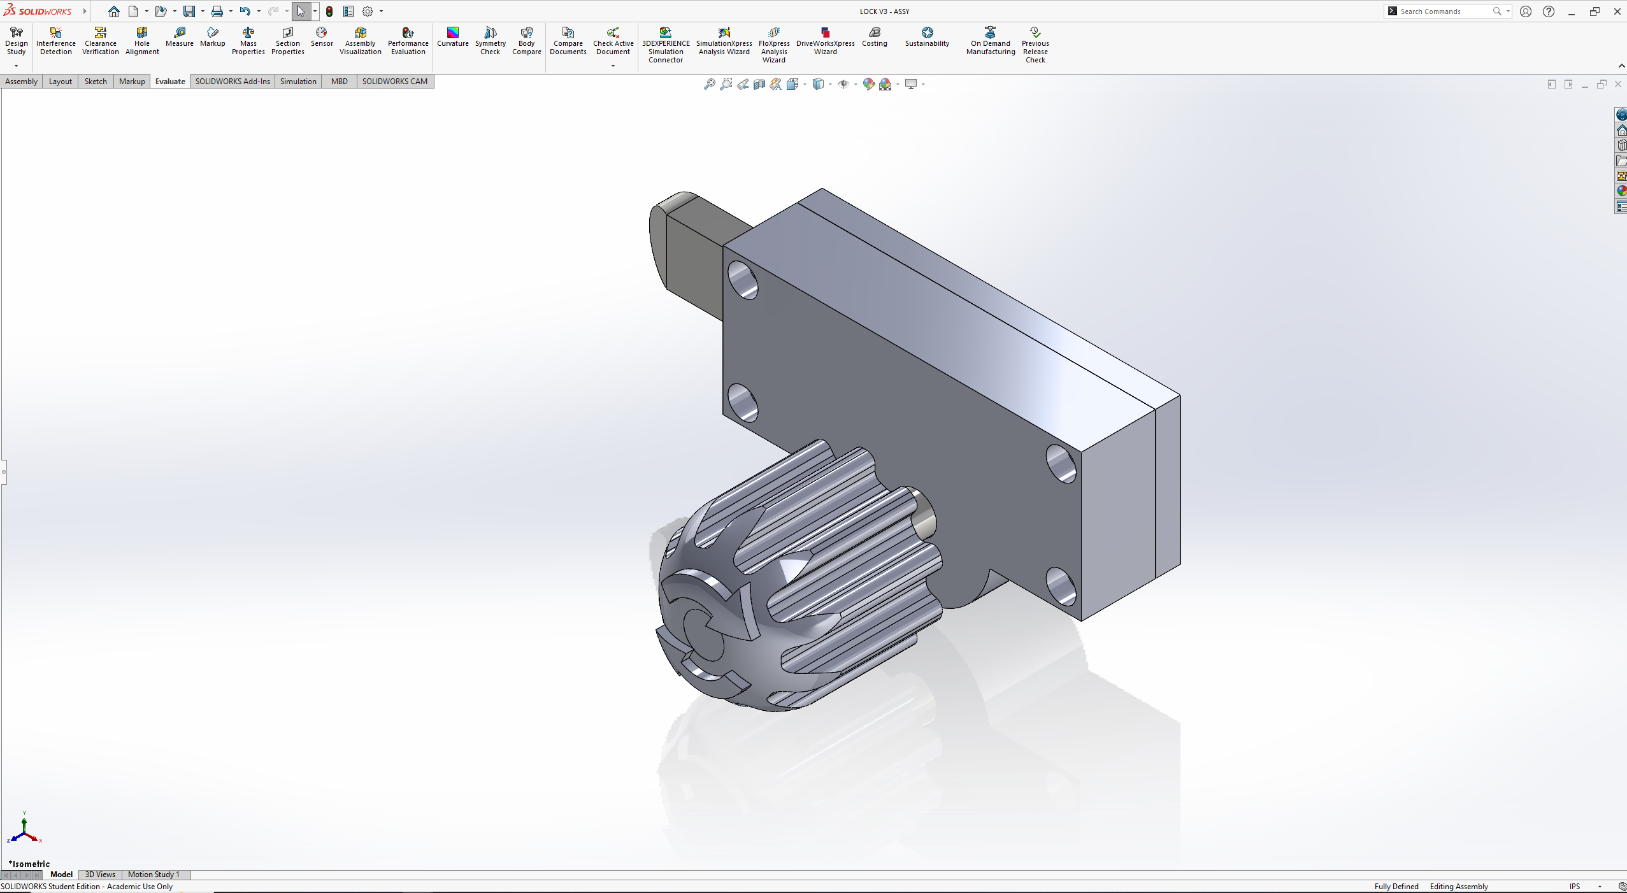Image resolution: width=1627 pixels, height=893 pixels.
Task: Open the Motion Study 1 tab
Action: 154,875
